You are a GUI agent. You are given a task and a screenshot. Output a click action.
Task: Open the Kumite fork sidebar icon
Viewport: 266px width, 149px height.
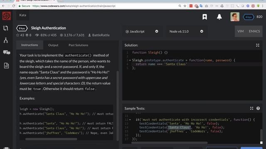(x=6, y=40)
